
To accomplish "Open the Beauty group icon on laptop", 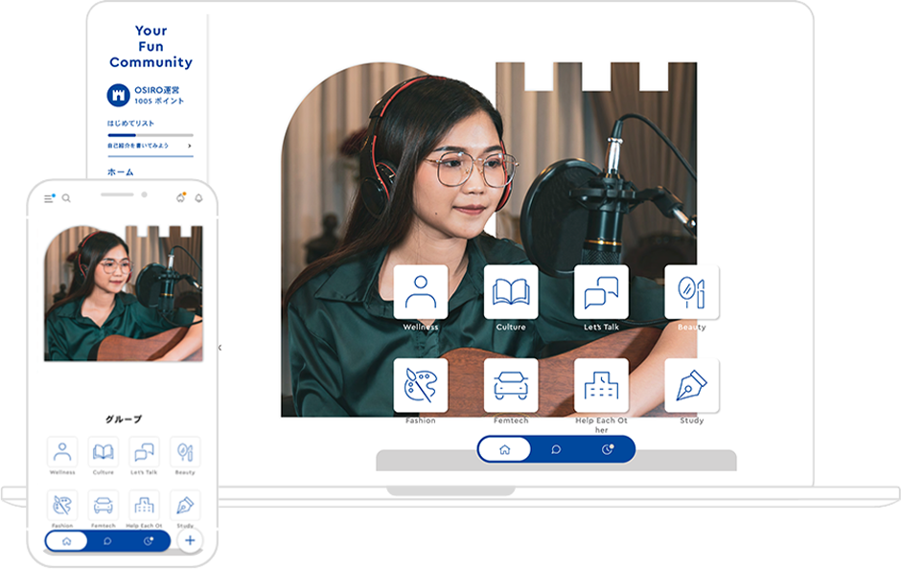I will click(x=691, y=291).
